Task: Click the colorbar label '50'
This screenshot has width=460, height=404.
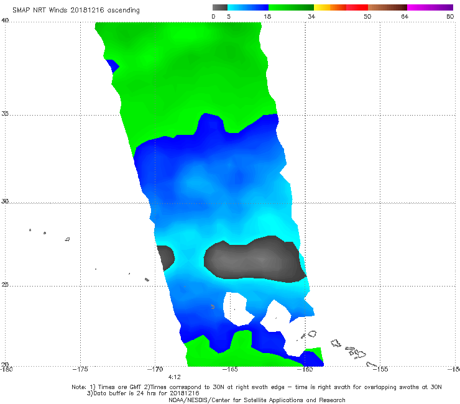Action: [367, 16]
